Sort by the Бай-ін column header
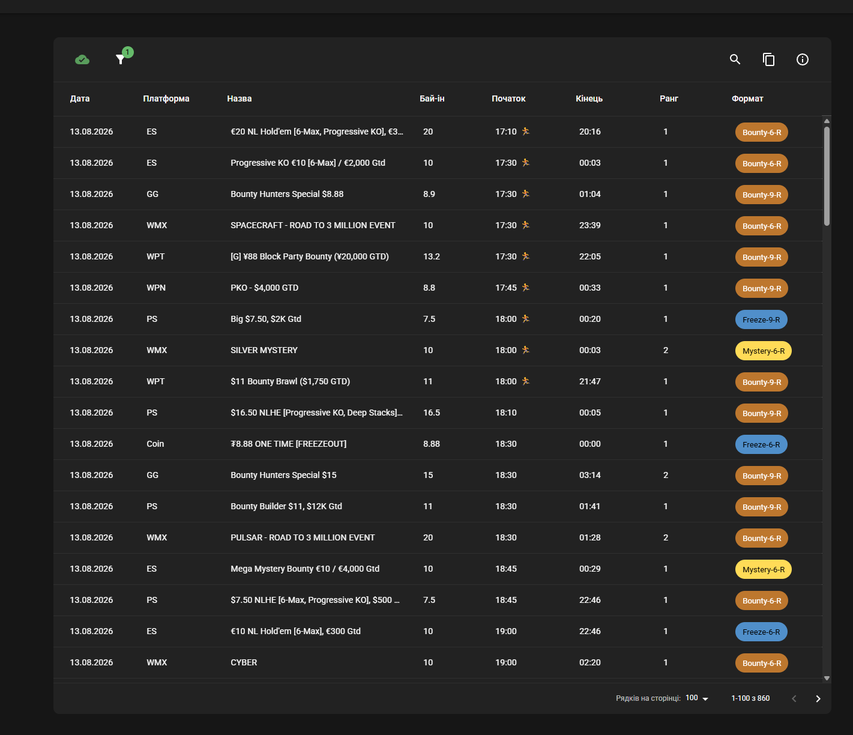853x735 pixels. pos(432,98)
